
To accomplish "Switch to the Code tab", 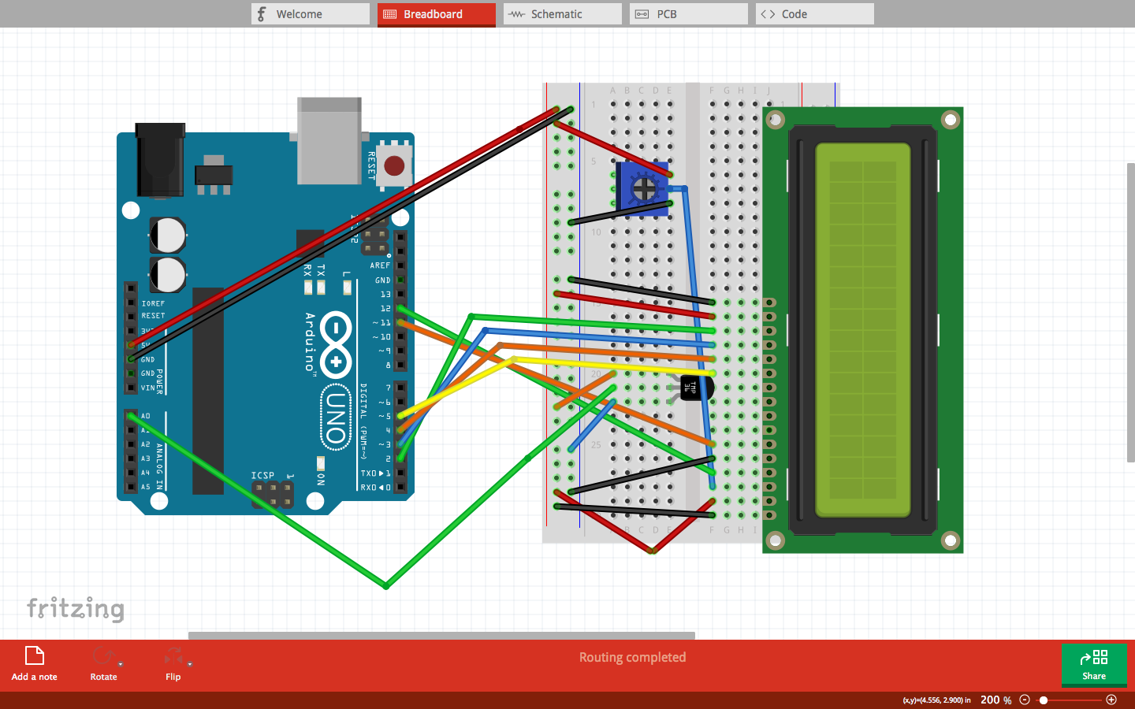I will click(815, 14).
